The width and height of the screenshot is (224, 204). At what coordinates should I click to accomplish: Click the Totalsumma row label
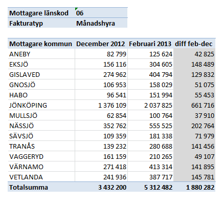click(x=29, y=188)
